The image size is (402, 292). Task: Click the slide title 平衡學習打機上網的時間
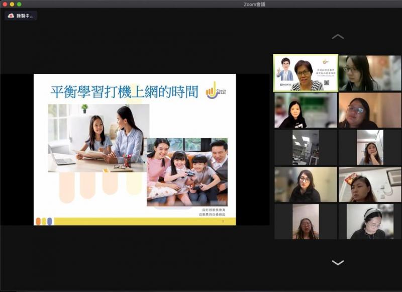[124, 92]
